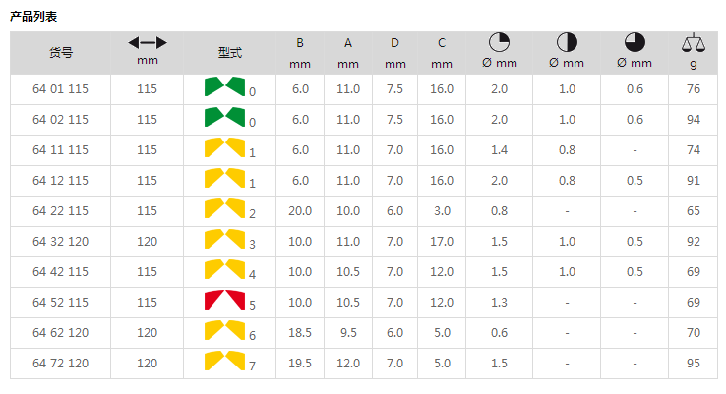Click yellow jaw type 6 icon
726x394 pixels.
point(224,330)
